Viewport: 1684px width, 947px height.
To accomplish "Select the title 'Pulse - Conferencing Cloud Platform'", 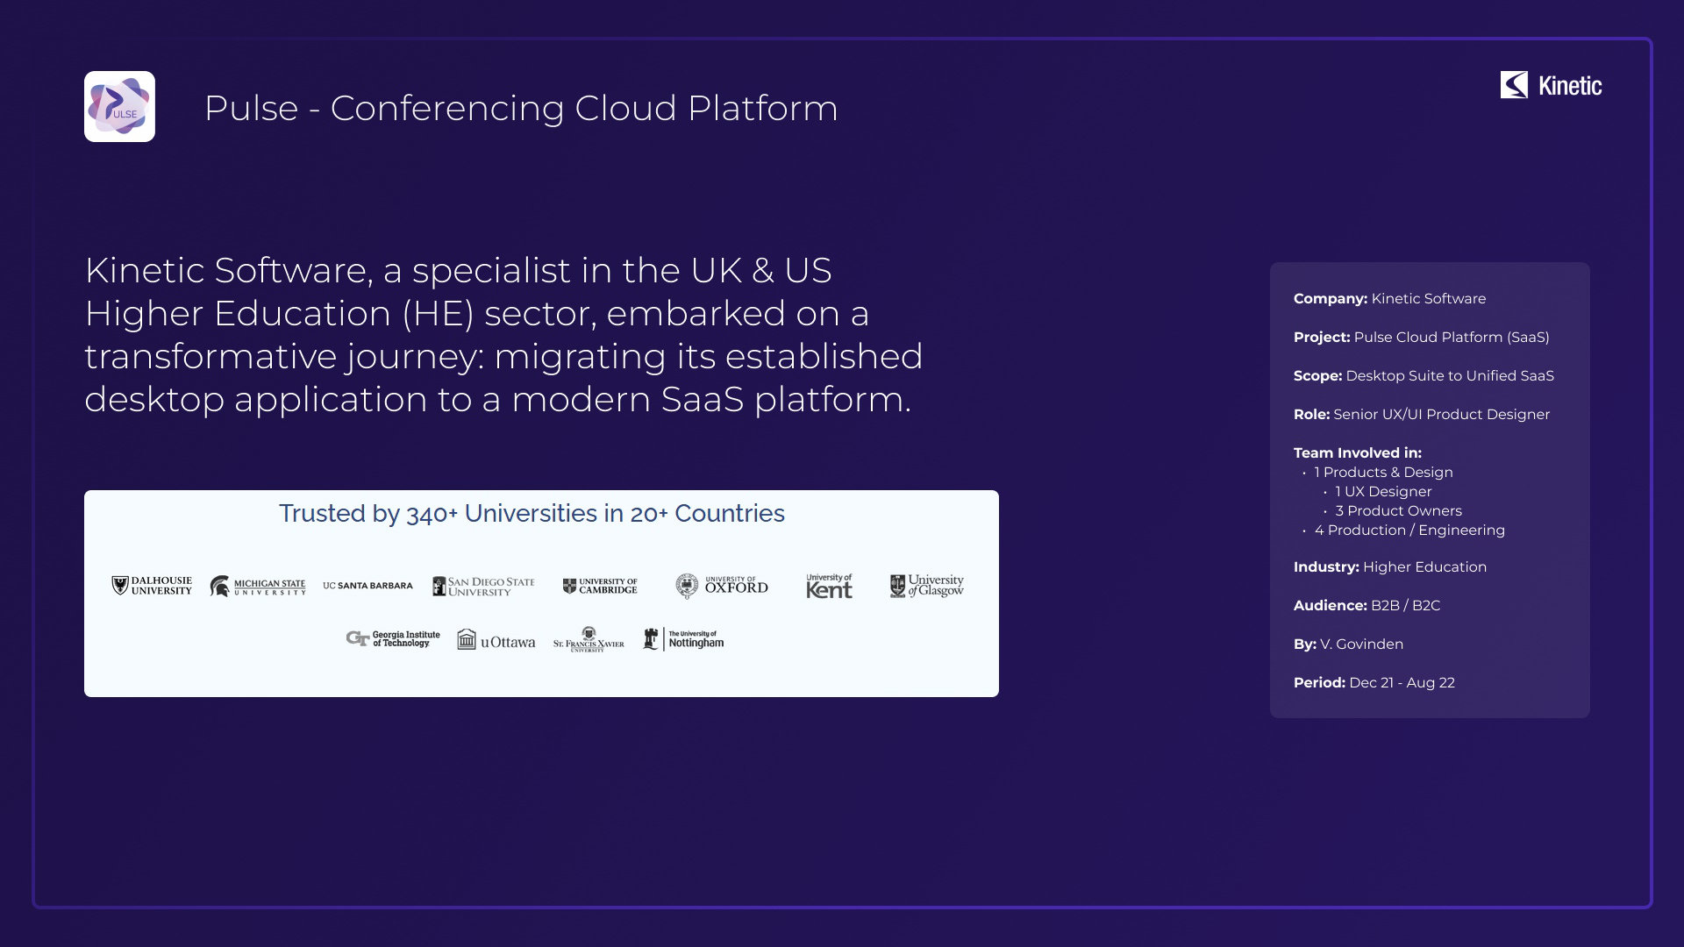I will click(x=521, y=108).
